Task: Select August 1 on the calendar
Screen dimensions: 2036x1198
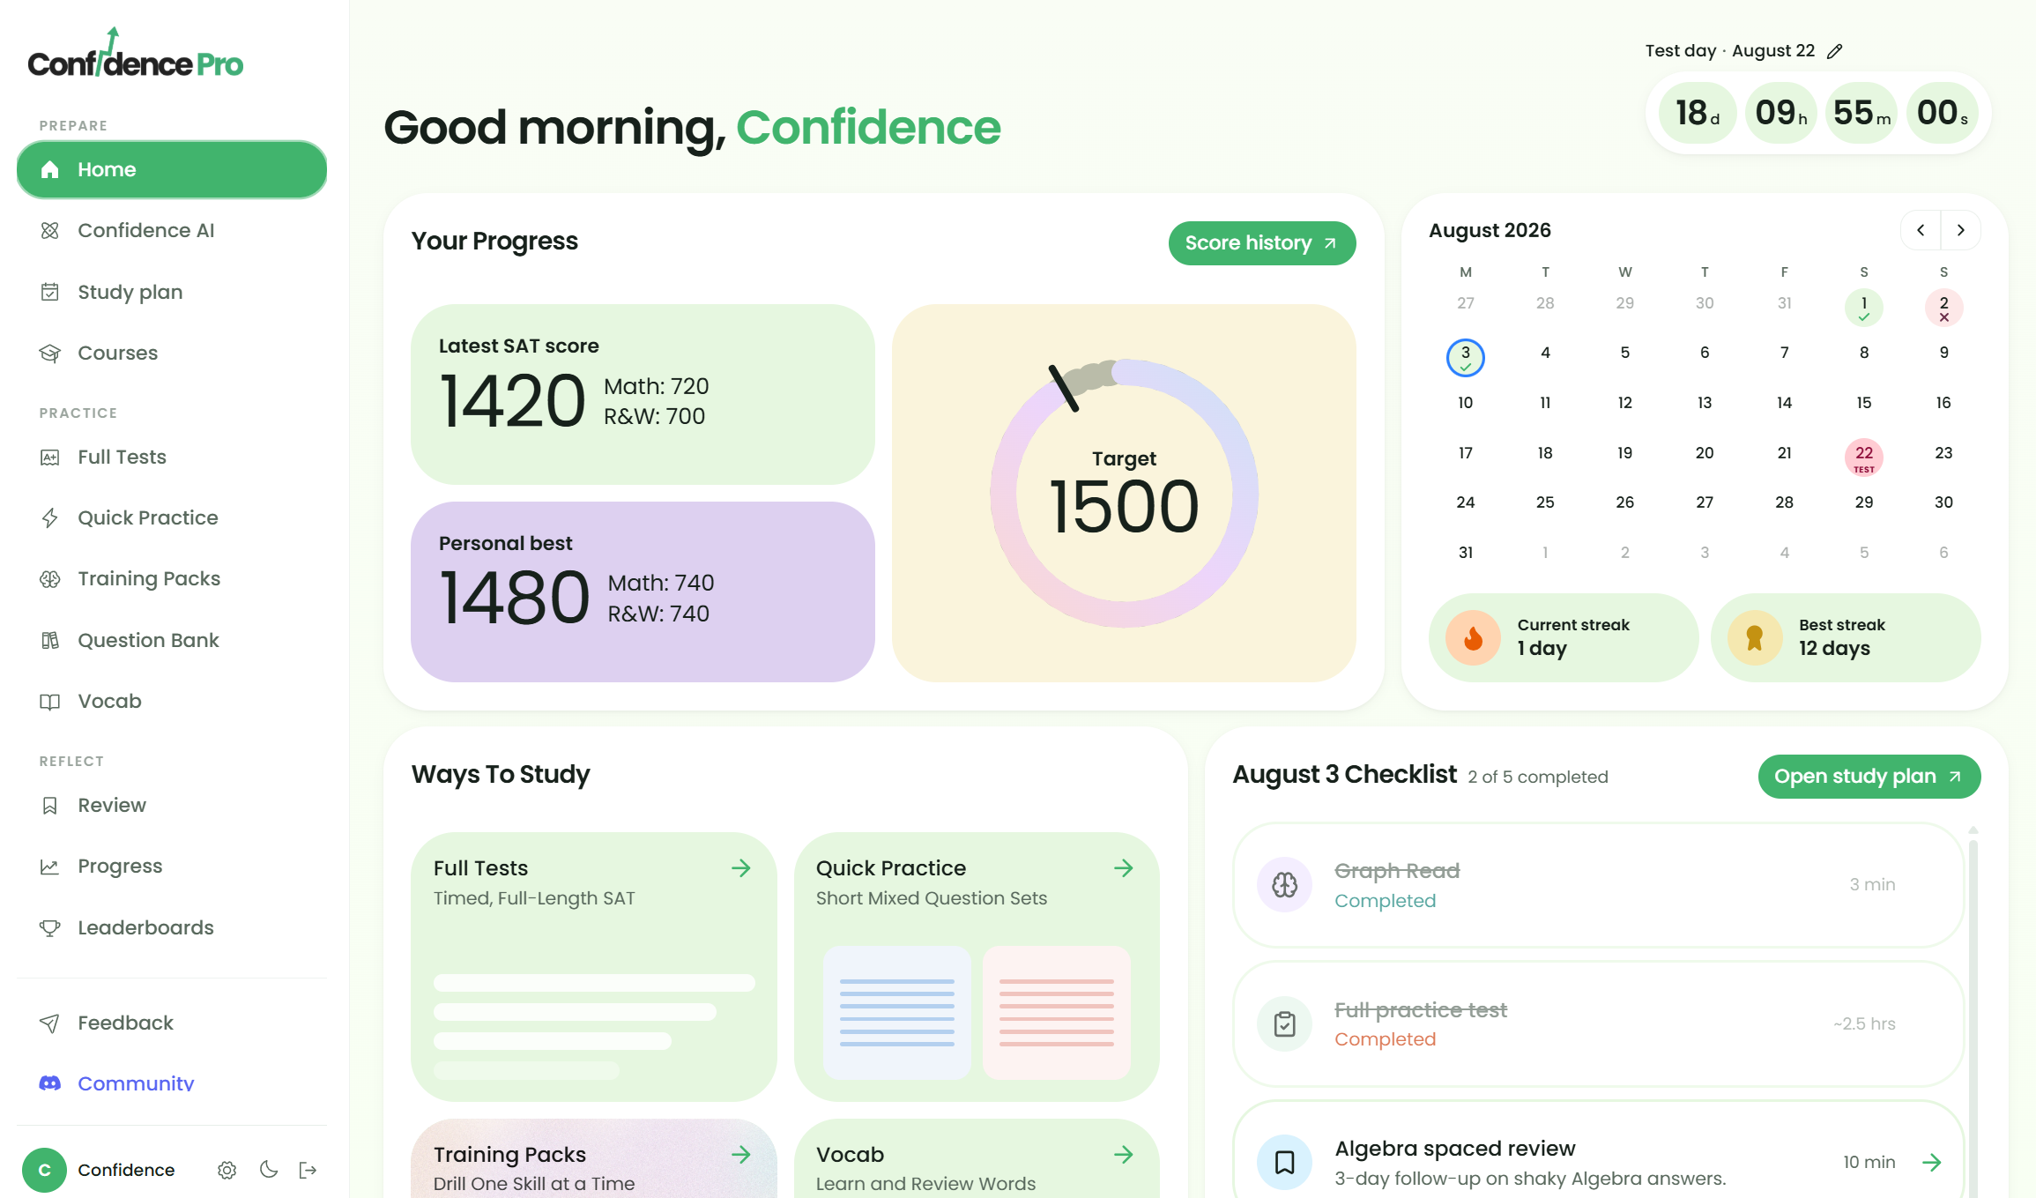Action: point(1864,307)
